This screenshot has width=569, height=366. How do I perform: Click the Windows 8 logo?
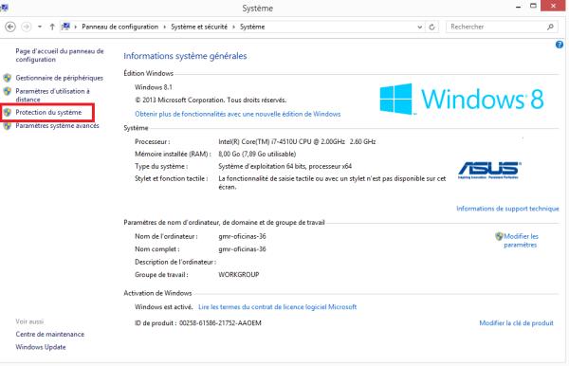462,99
